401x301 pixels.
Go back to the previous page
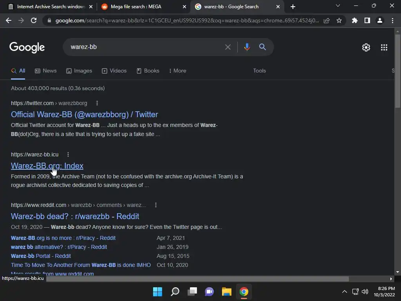click(x=9, y=20)
